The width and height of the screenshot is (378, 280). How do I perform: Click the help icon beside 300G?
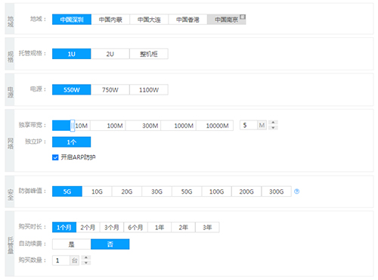pos(296,191)
